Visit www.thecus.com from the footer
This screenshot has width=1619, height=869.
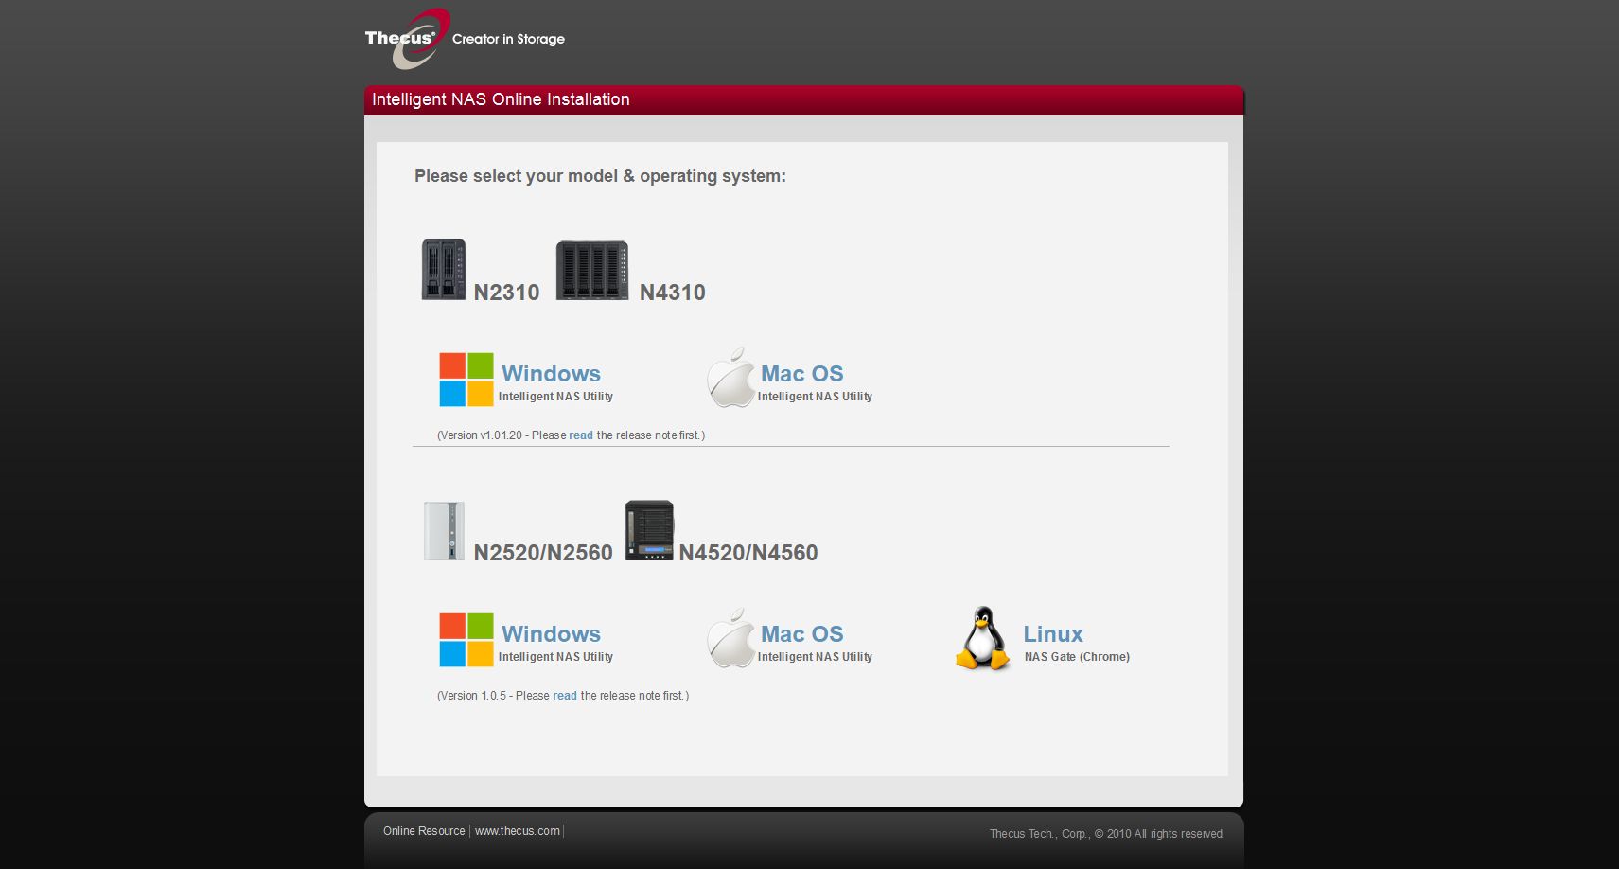pyautogui.click(x=518, y=831)
